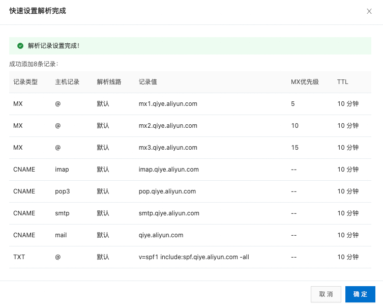Click the pop.qiye.aliyun.com record value
The height and width of the screenshot is (306, 383).
[167, 191]
